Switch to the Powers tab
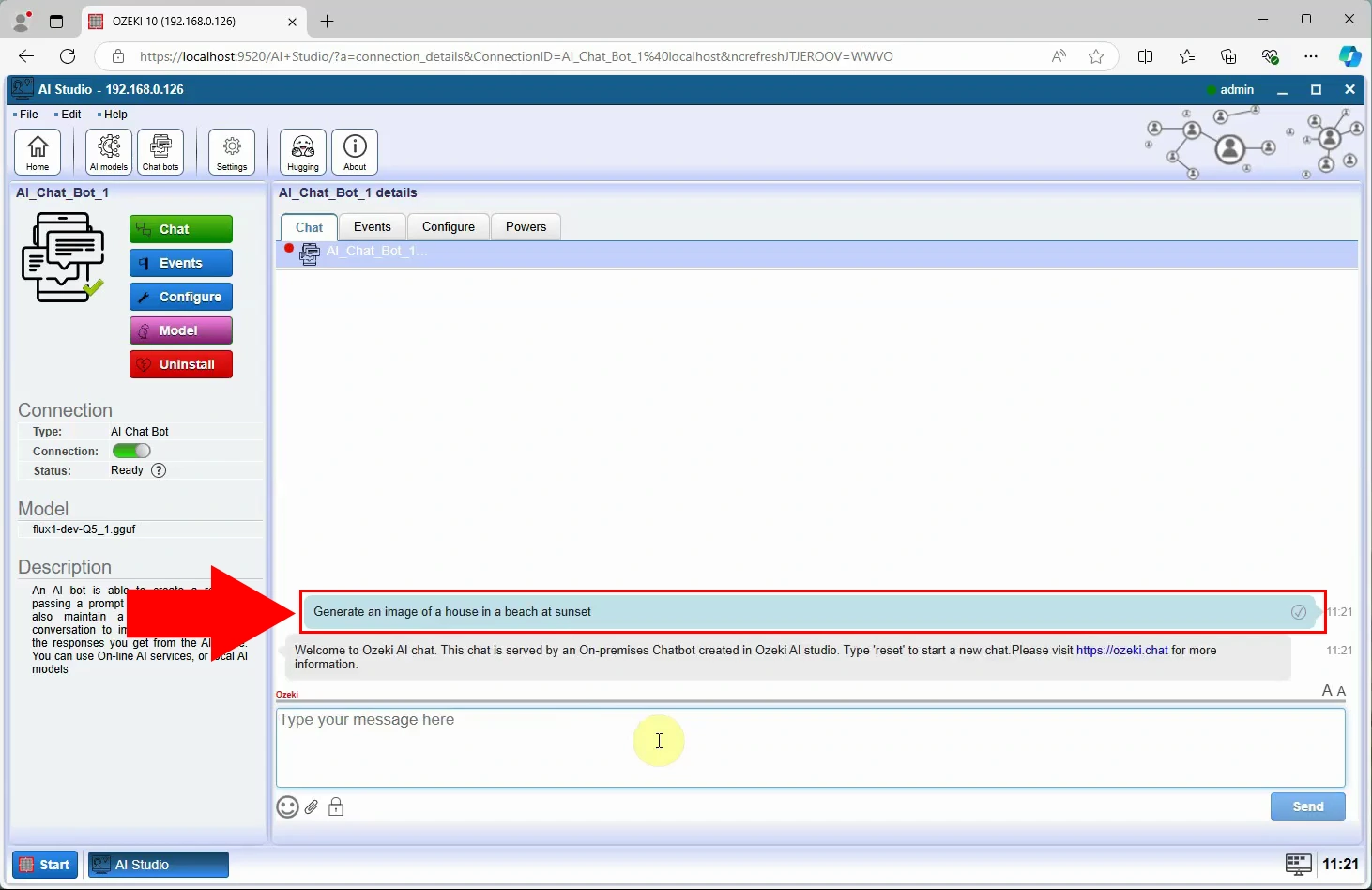This screenshot has width=1372, height=890. click(526, 226)
